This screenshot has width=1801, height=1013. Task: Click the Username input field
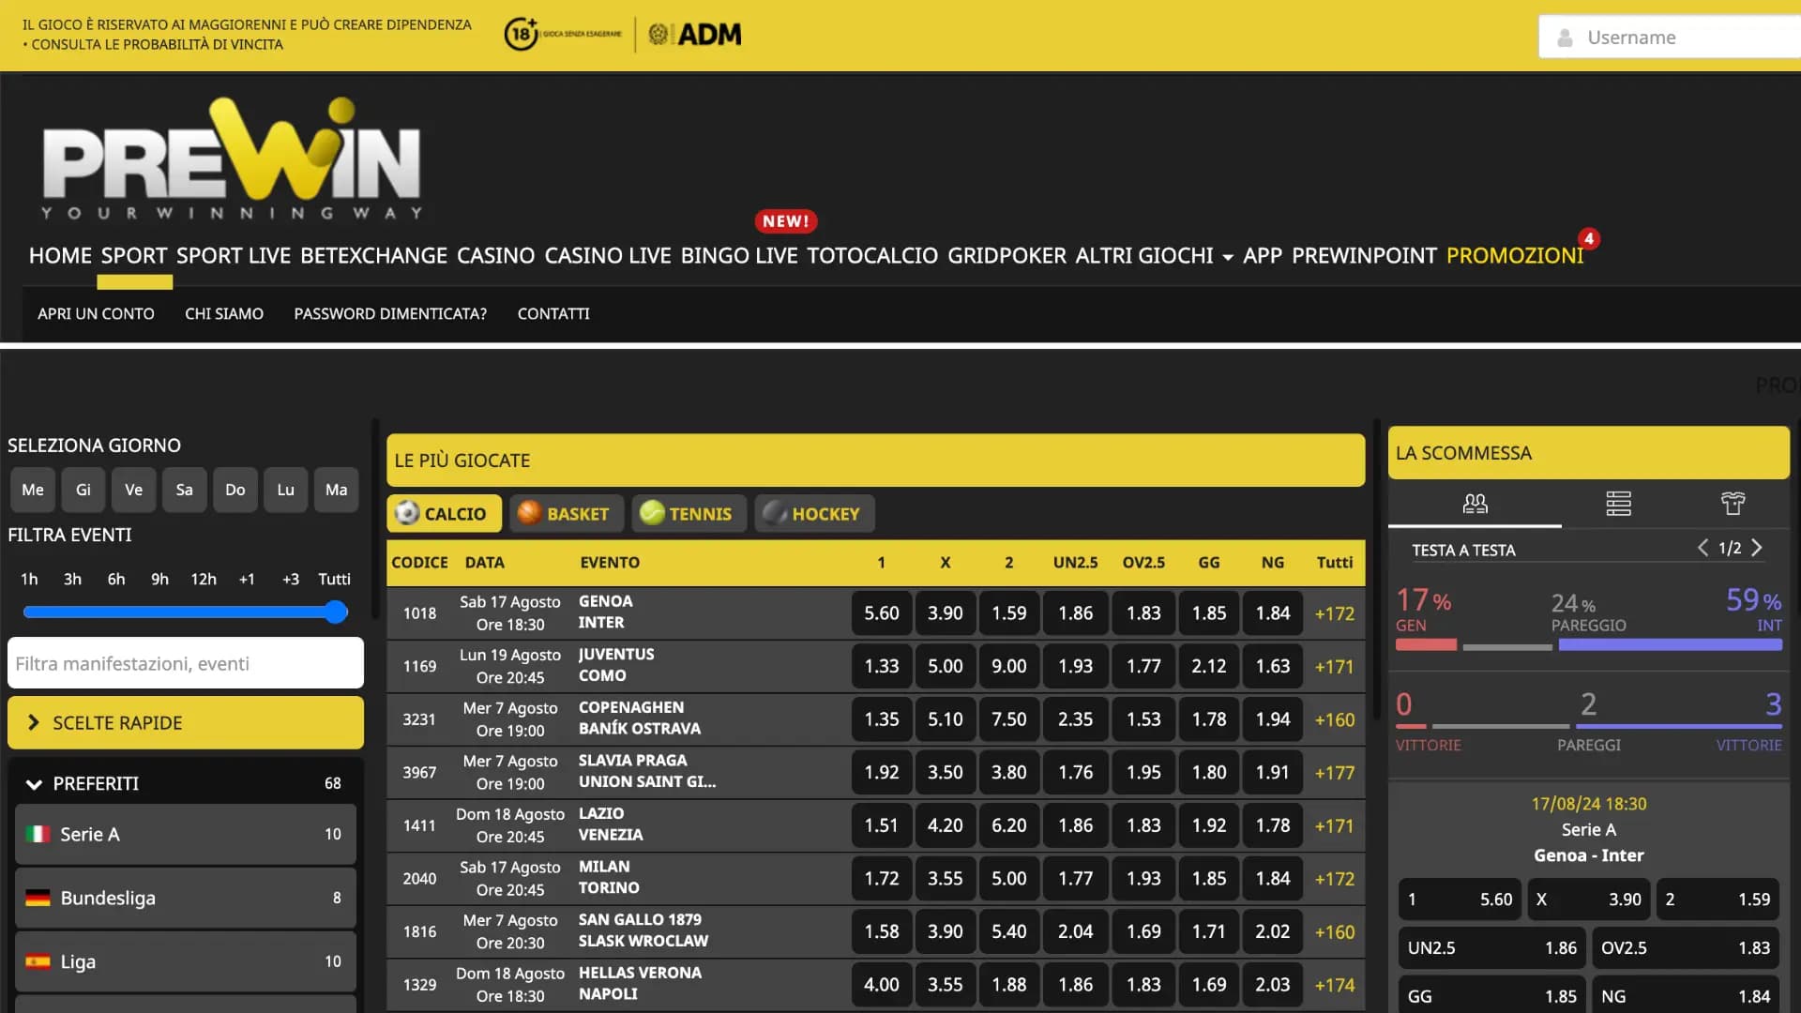coord(1679,38)
